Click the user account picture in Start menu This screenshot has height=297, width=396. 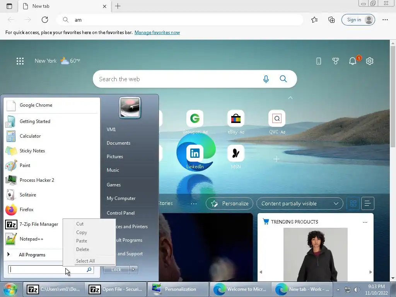tap(130, 108)
